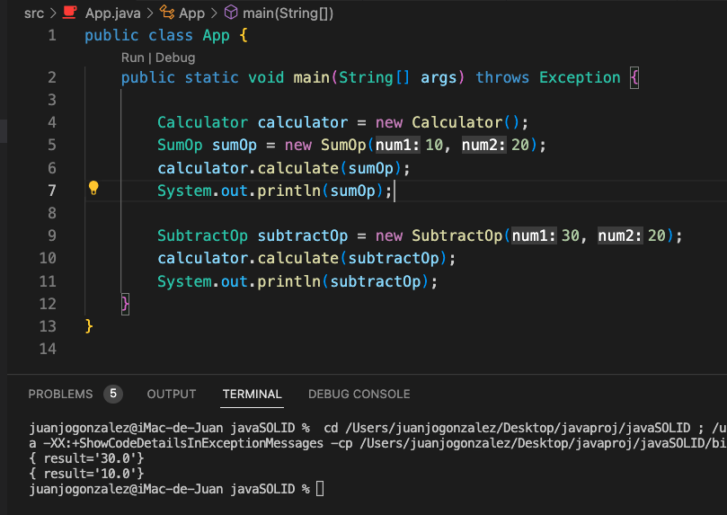Image resolution: width=727 pixels, height=515 pixels.
Task: Click the App class symbol icon in breadcrumb
Action: point(167,13)
